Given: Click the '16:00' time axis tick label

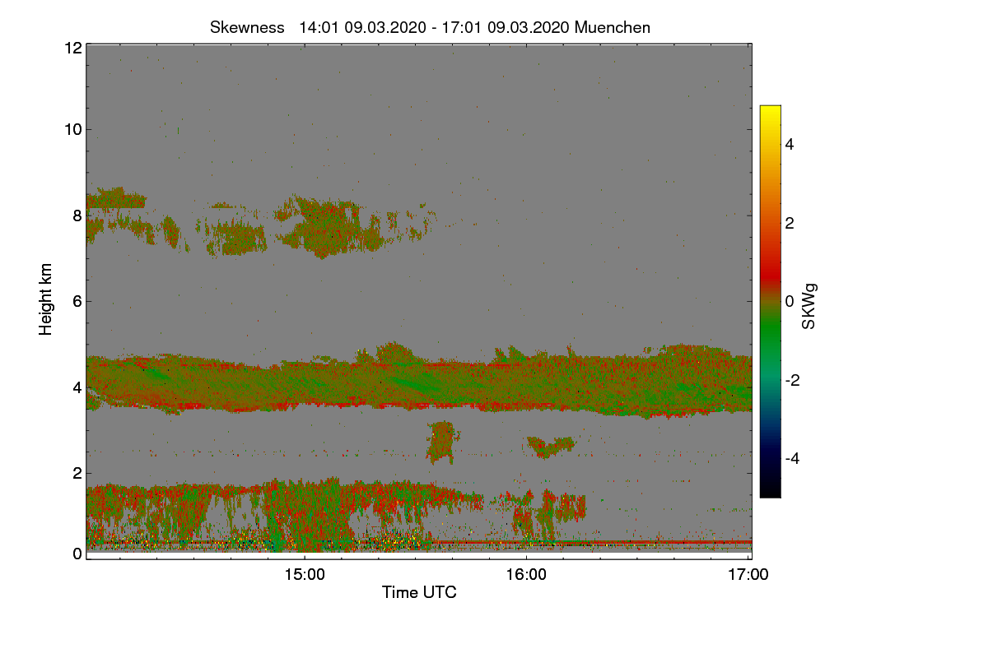Looking at the screenshot, I should point(527,576).
